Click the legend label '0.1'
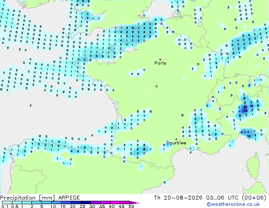 [5, 206]
